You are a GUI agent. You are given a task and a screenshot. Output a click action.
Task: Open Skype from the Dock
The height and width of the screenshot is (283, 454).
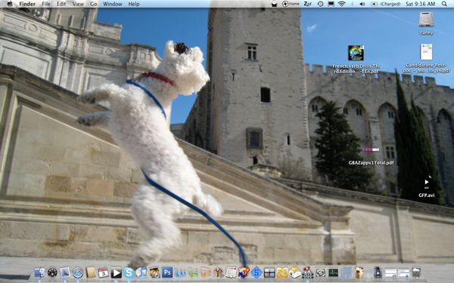click(129, 272)
